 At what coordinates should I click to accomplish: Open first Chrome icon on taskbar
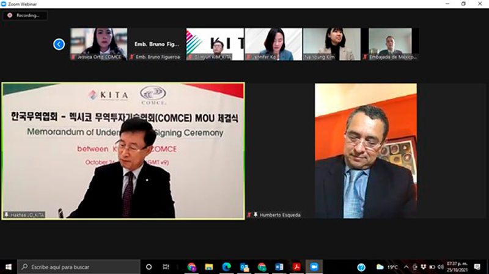point(191,267)
